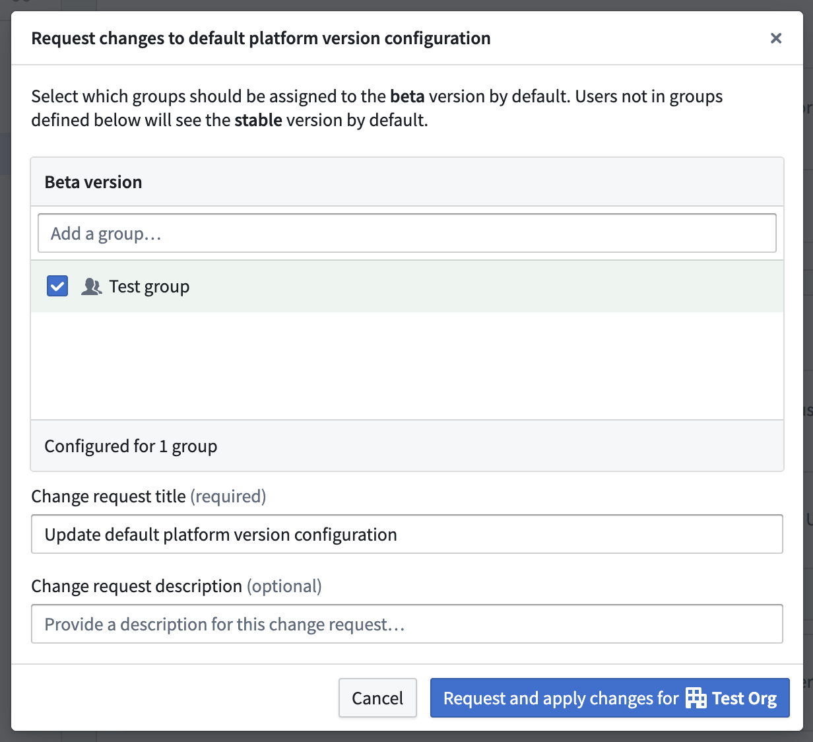Uncheck the Test group checkbox
This screenshot has width=813, height=742.
point(57,287)
